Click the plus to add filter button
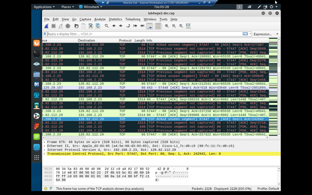Image resolution: width=312 pixels, height=195 pixels. pyautogui.click(x=277, y=34)
